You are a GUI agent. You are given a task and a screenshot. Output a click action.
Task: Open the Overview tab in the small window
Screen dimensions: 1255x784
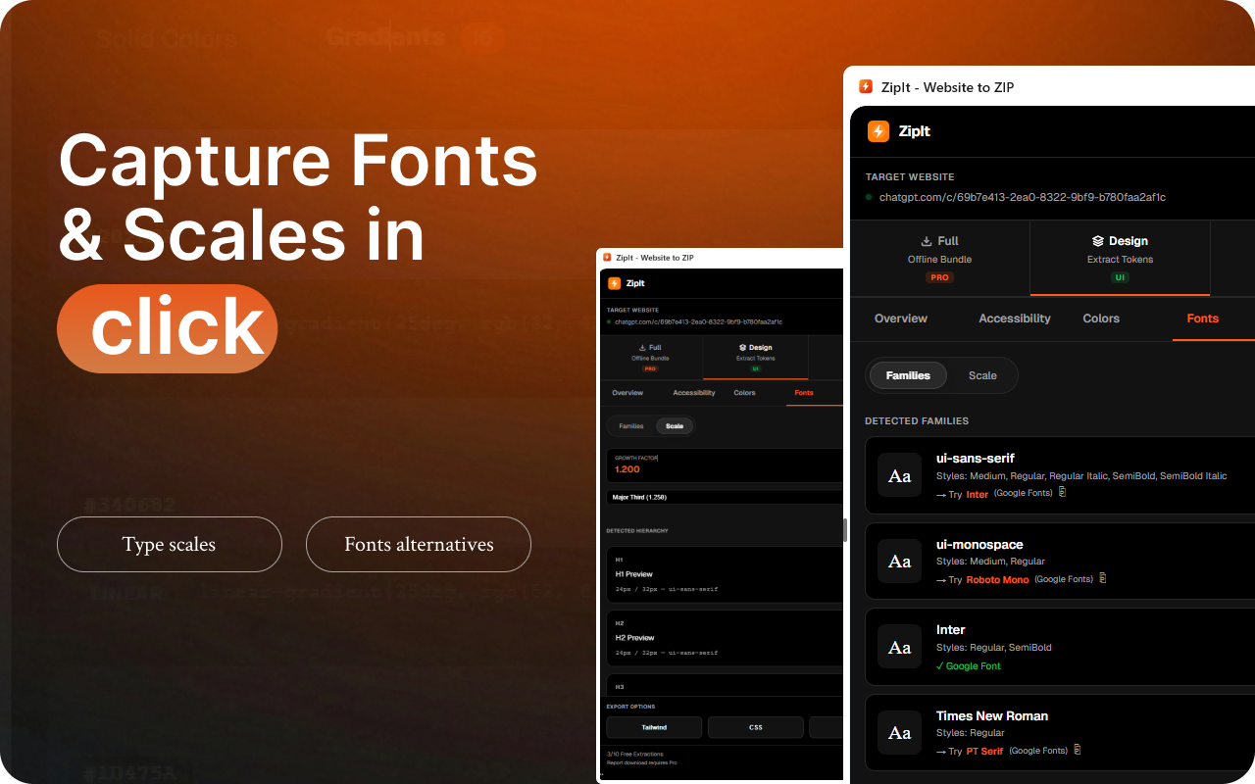627,393
